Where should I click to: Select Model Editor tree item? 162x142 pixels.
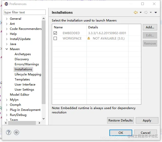point(20,95)
